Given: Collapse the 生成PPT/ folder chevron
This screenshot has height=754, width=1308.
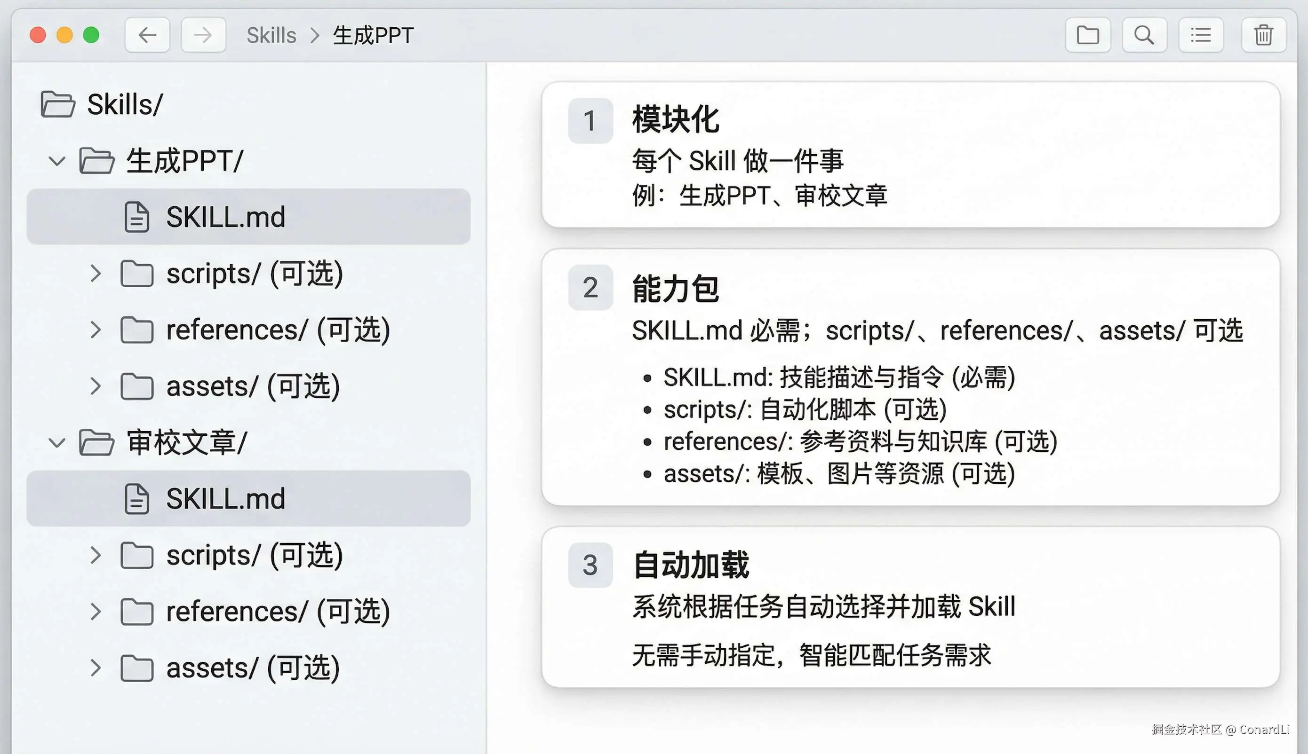Looking at the screenshot, I should pyautogui.click(x=57, y=161).
